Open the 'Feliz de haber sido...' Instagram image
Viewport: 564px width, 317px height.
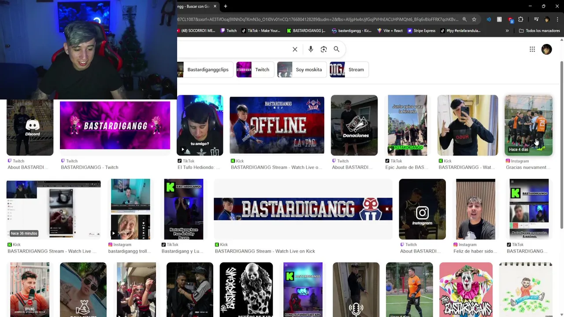coord(475,209)
